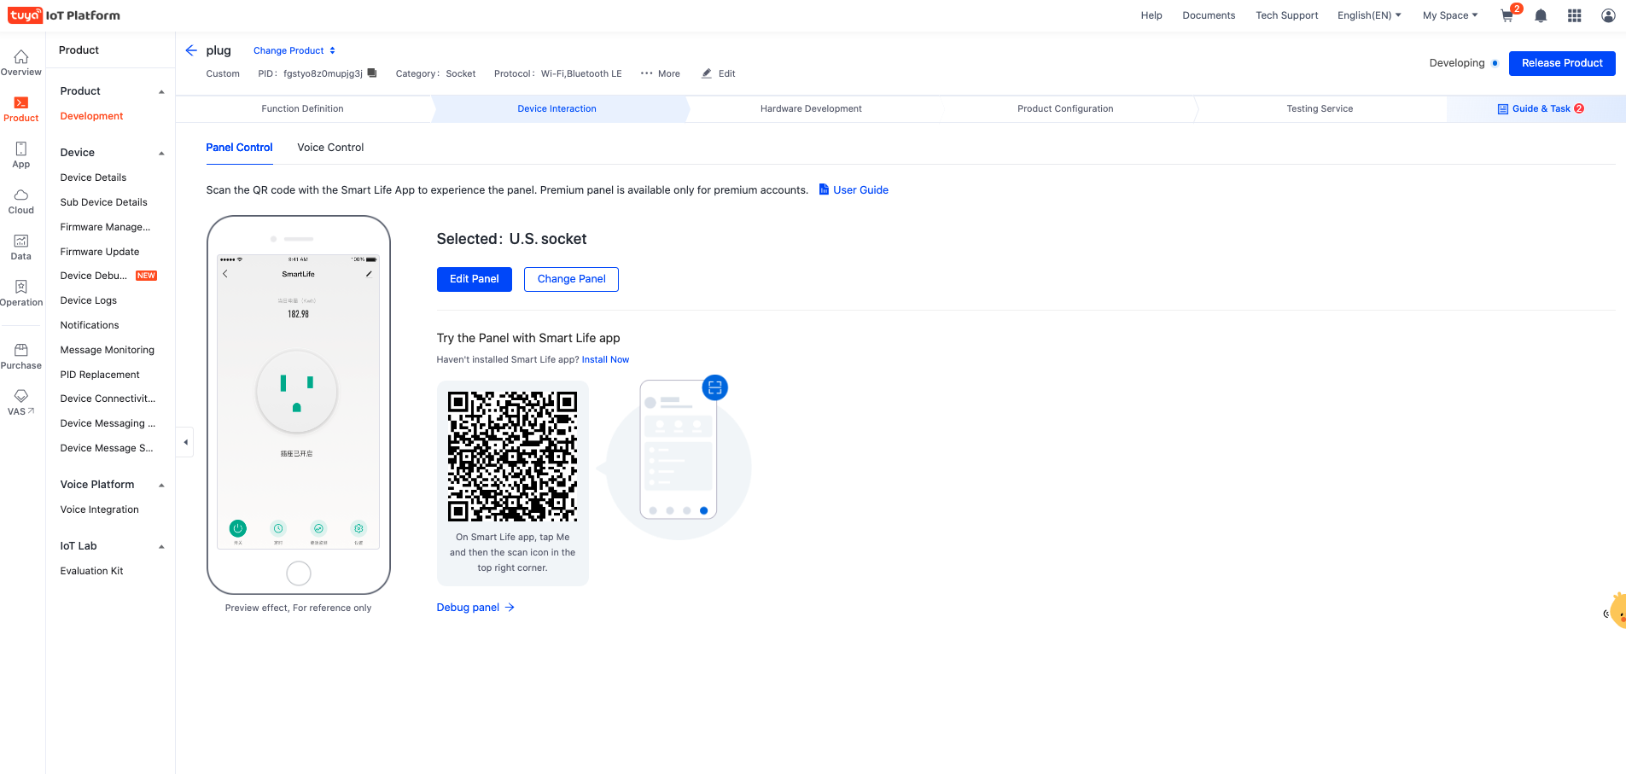
Task: Click the Change Panel button
Action: (572, 279)
